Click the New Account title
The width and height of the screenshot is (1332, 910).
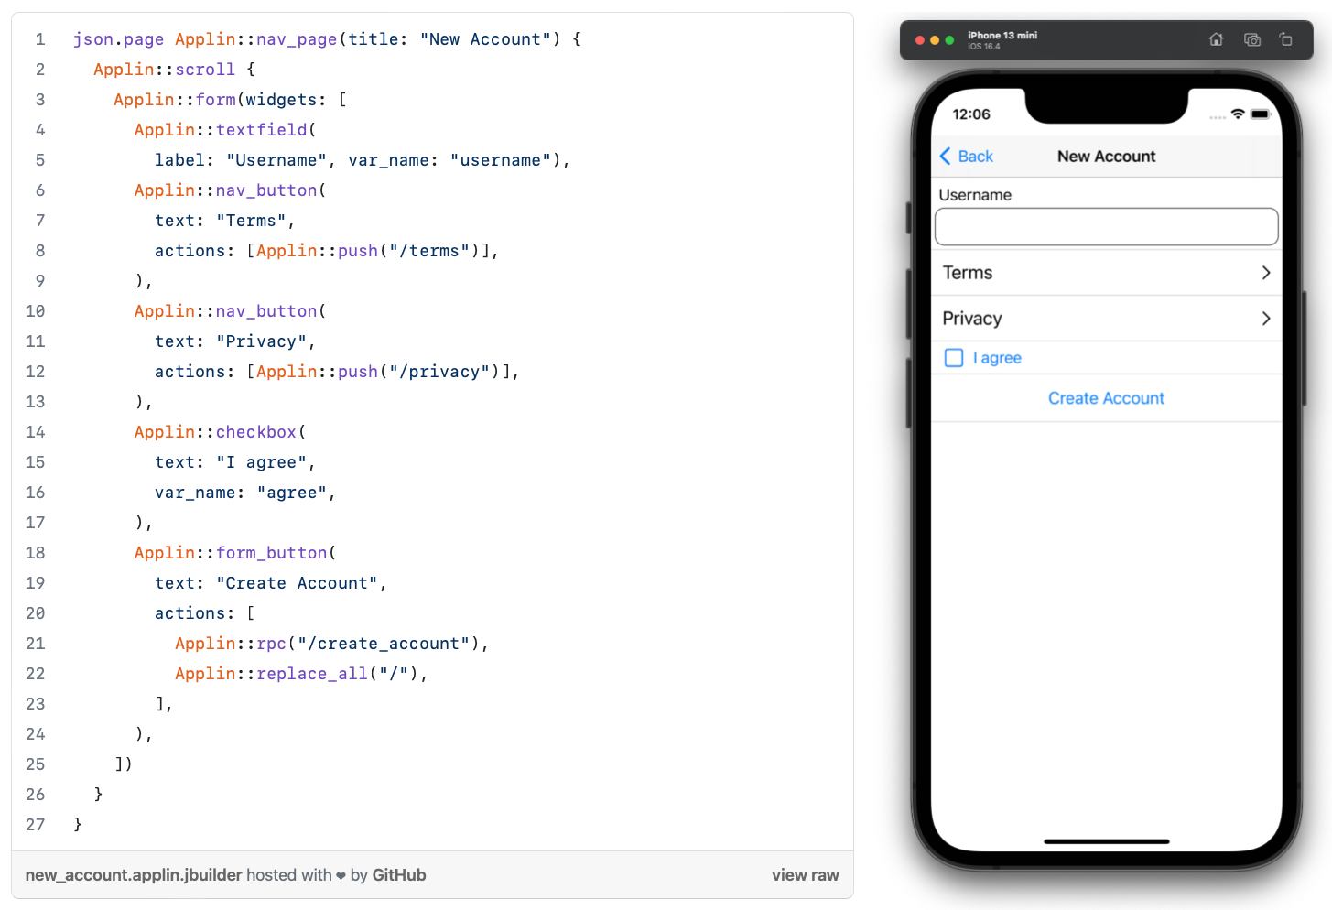click(1106, 157)
